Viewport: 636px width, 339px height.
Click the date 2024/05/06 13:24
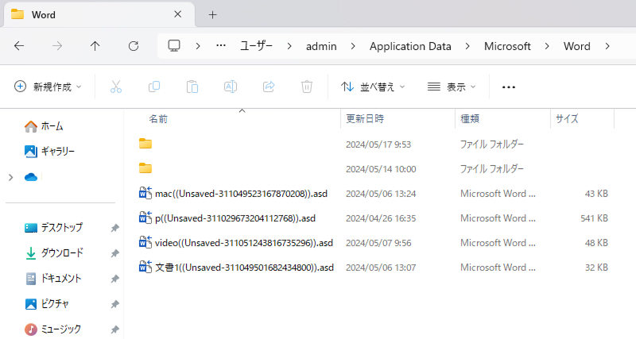tap(381, 194)
